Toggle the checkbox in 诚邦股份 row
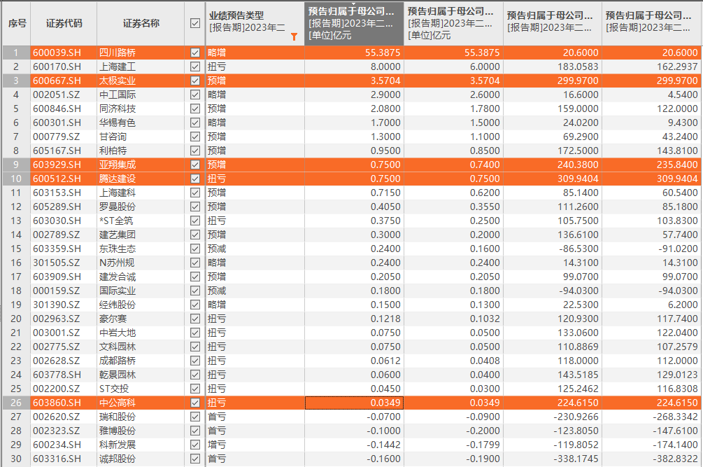Screen dimensions: 703x467 pyautogui.click(x=195, y=459)
